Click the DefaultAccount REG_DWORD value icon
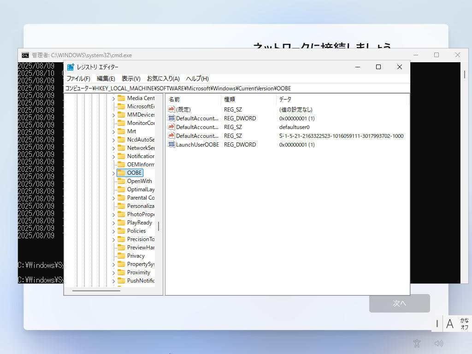Screen dimensions: 472x354 tap(171, 118)
